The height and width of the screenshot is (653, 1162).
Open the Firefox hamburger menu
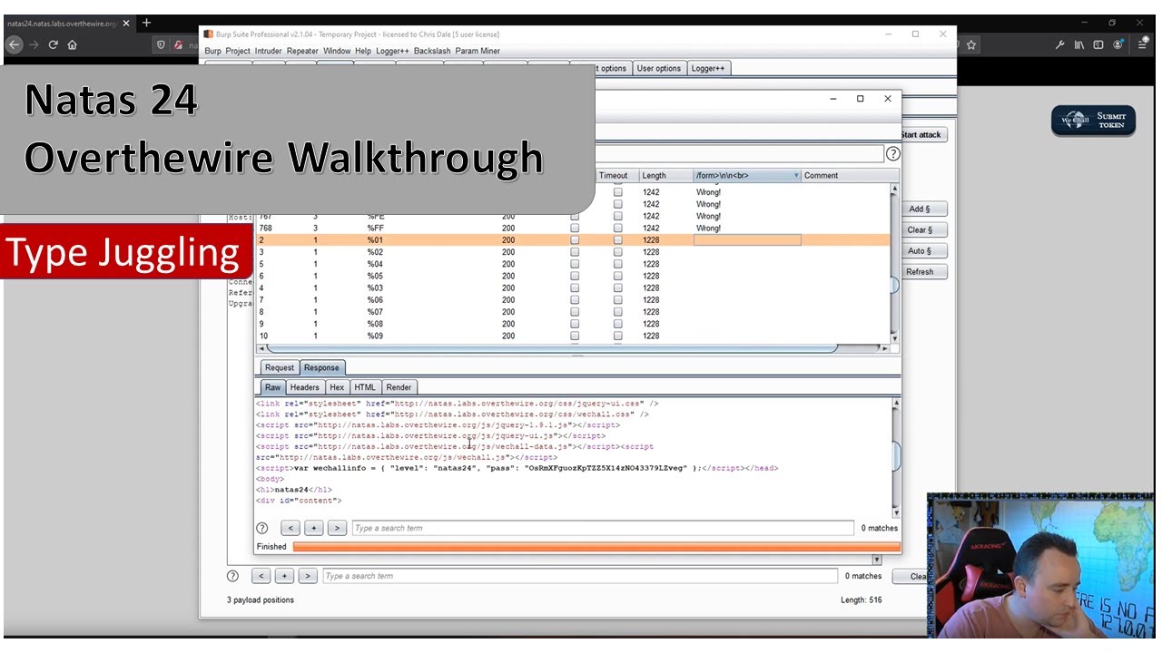click(x=1143, y=44)
